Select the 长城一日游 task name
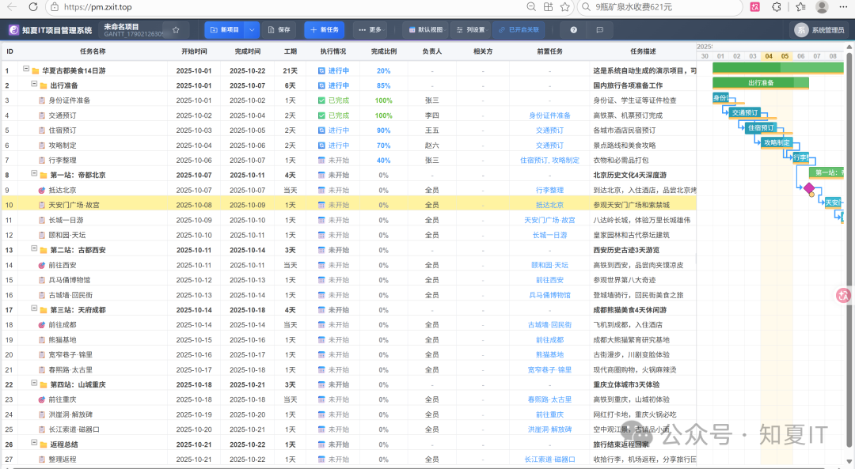This screenshot has height=469, width=855. click(x=66, y=220)
